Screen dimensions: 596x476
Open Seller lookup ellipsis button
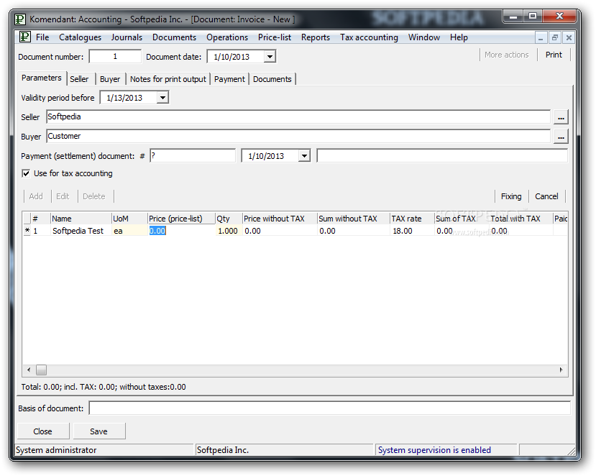561,116
